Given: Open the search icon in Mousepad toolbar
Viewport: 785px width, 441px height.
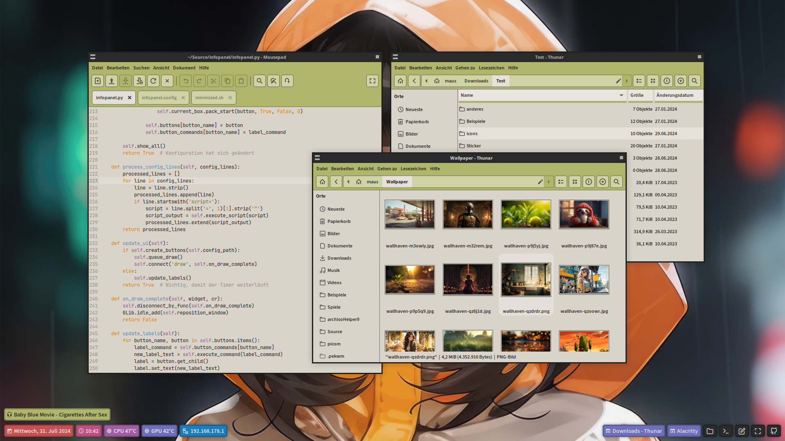Looking at the screenshot, I should click(260, 81).
